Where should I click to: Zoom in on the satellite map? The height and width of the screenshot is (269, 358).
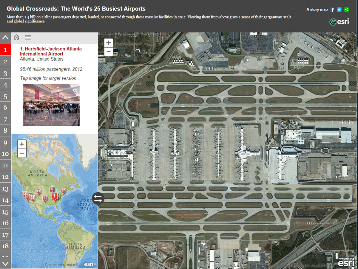109,43
